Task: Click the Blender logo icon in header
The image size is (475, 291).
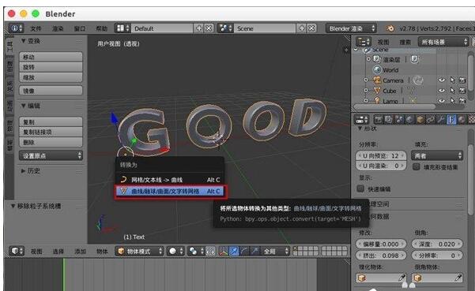Action: pyautogui.click(x=390, y=28)
